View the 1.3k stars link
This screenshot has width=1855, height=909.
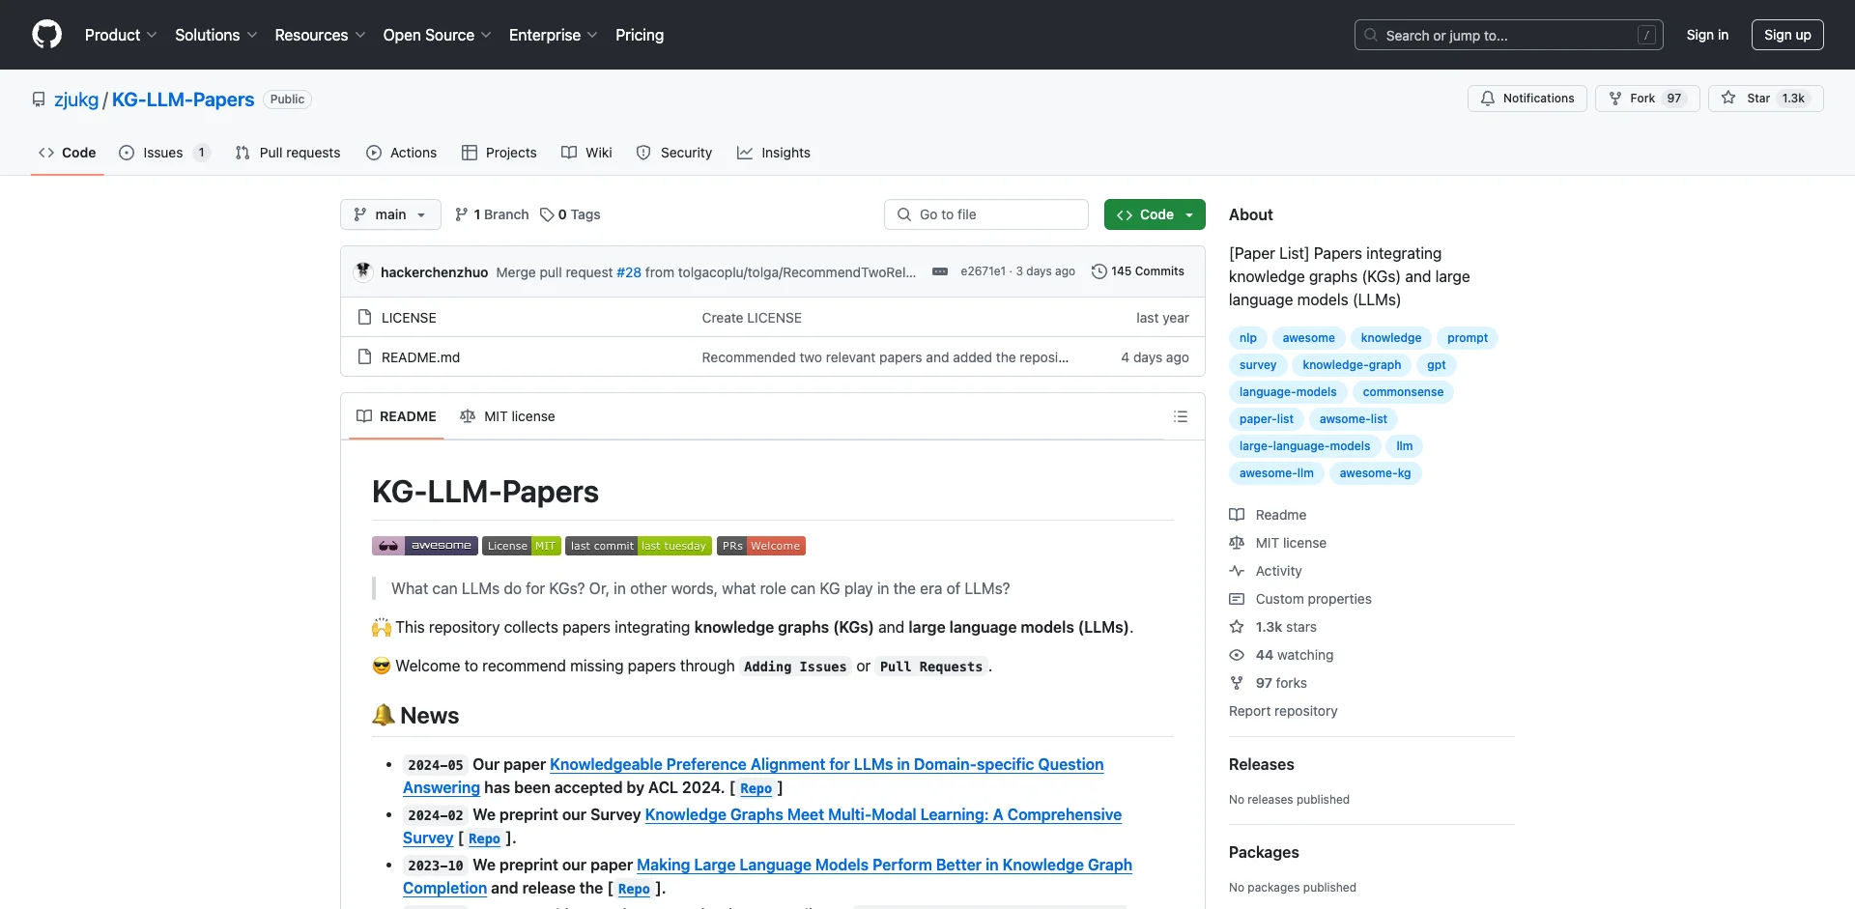(x=1272, y=627)
